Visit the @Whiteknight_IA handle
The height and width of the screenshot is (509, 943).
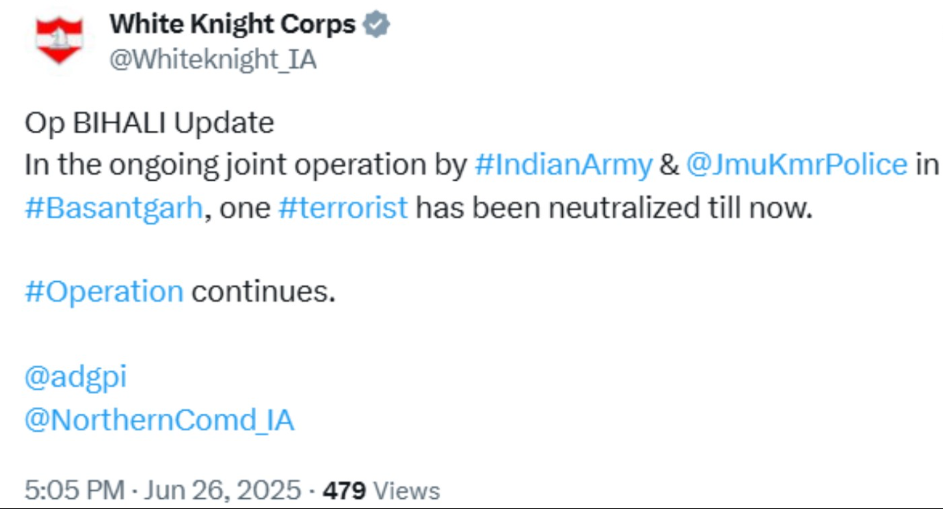coord(213,60)
